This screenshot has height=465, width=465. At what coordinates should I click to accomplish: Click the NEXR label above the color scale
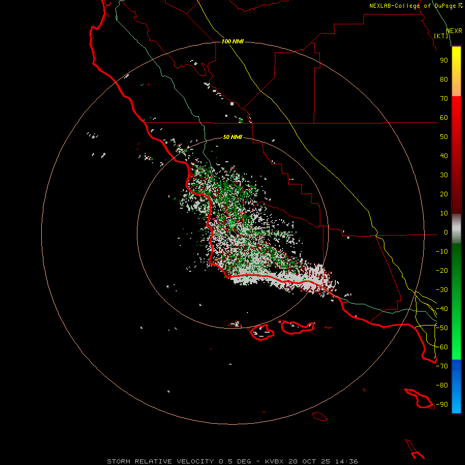[454, 31]
